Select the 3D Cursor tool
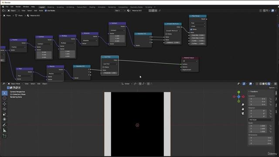Image resolution: width=279 pixels, height=157 pixels. click(x=5, y=98)
